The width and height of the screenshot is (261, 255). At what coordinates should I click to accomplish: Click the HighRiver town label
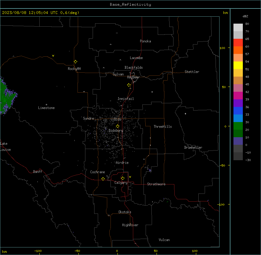pos(130,225)
